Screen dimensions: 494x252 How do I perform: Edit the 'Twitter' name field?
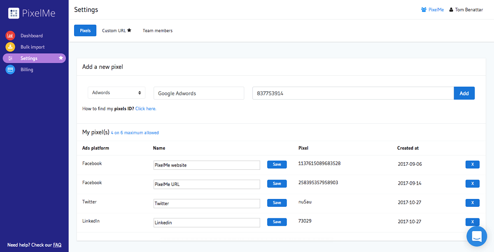click(x=207, y=203)
